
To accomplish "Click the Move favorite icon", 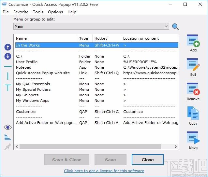I will tap(193, 138).
